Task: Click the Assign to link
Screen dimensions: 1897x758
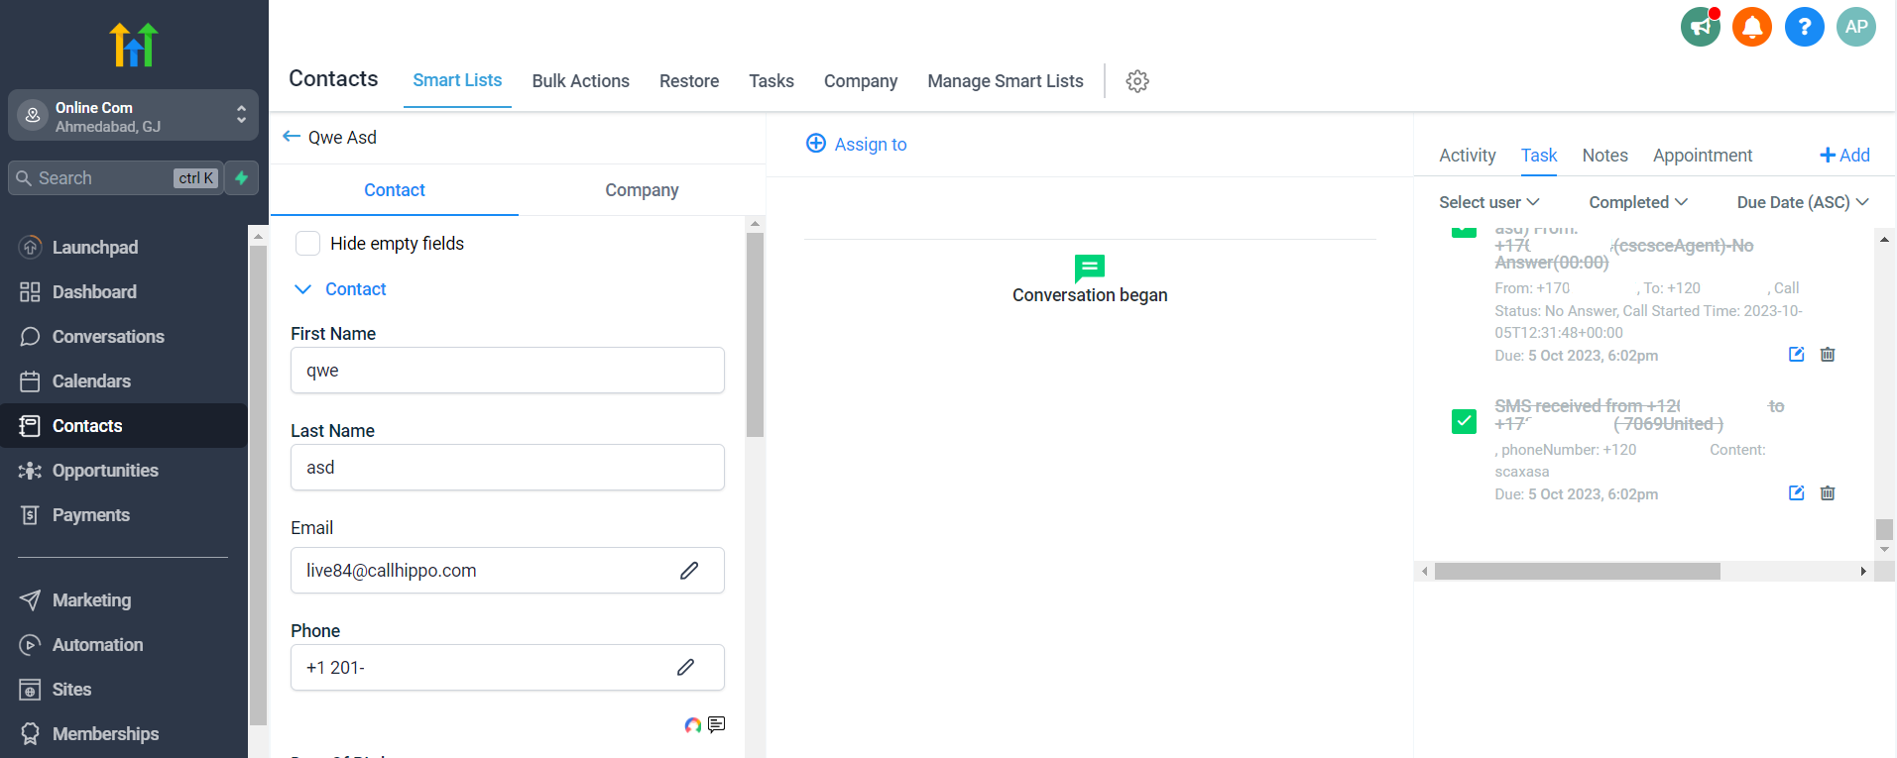Action: tap(871, 145)
